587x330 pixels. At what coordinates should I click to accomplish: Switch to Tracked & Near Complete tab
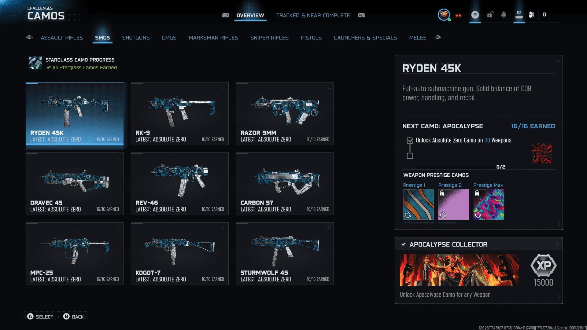(313, 15)
